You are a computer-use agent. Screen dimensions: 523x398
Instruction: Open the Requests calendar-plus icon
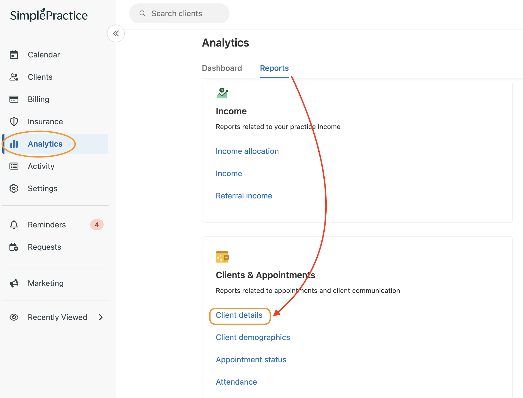[x=14, y=247]
